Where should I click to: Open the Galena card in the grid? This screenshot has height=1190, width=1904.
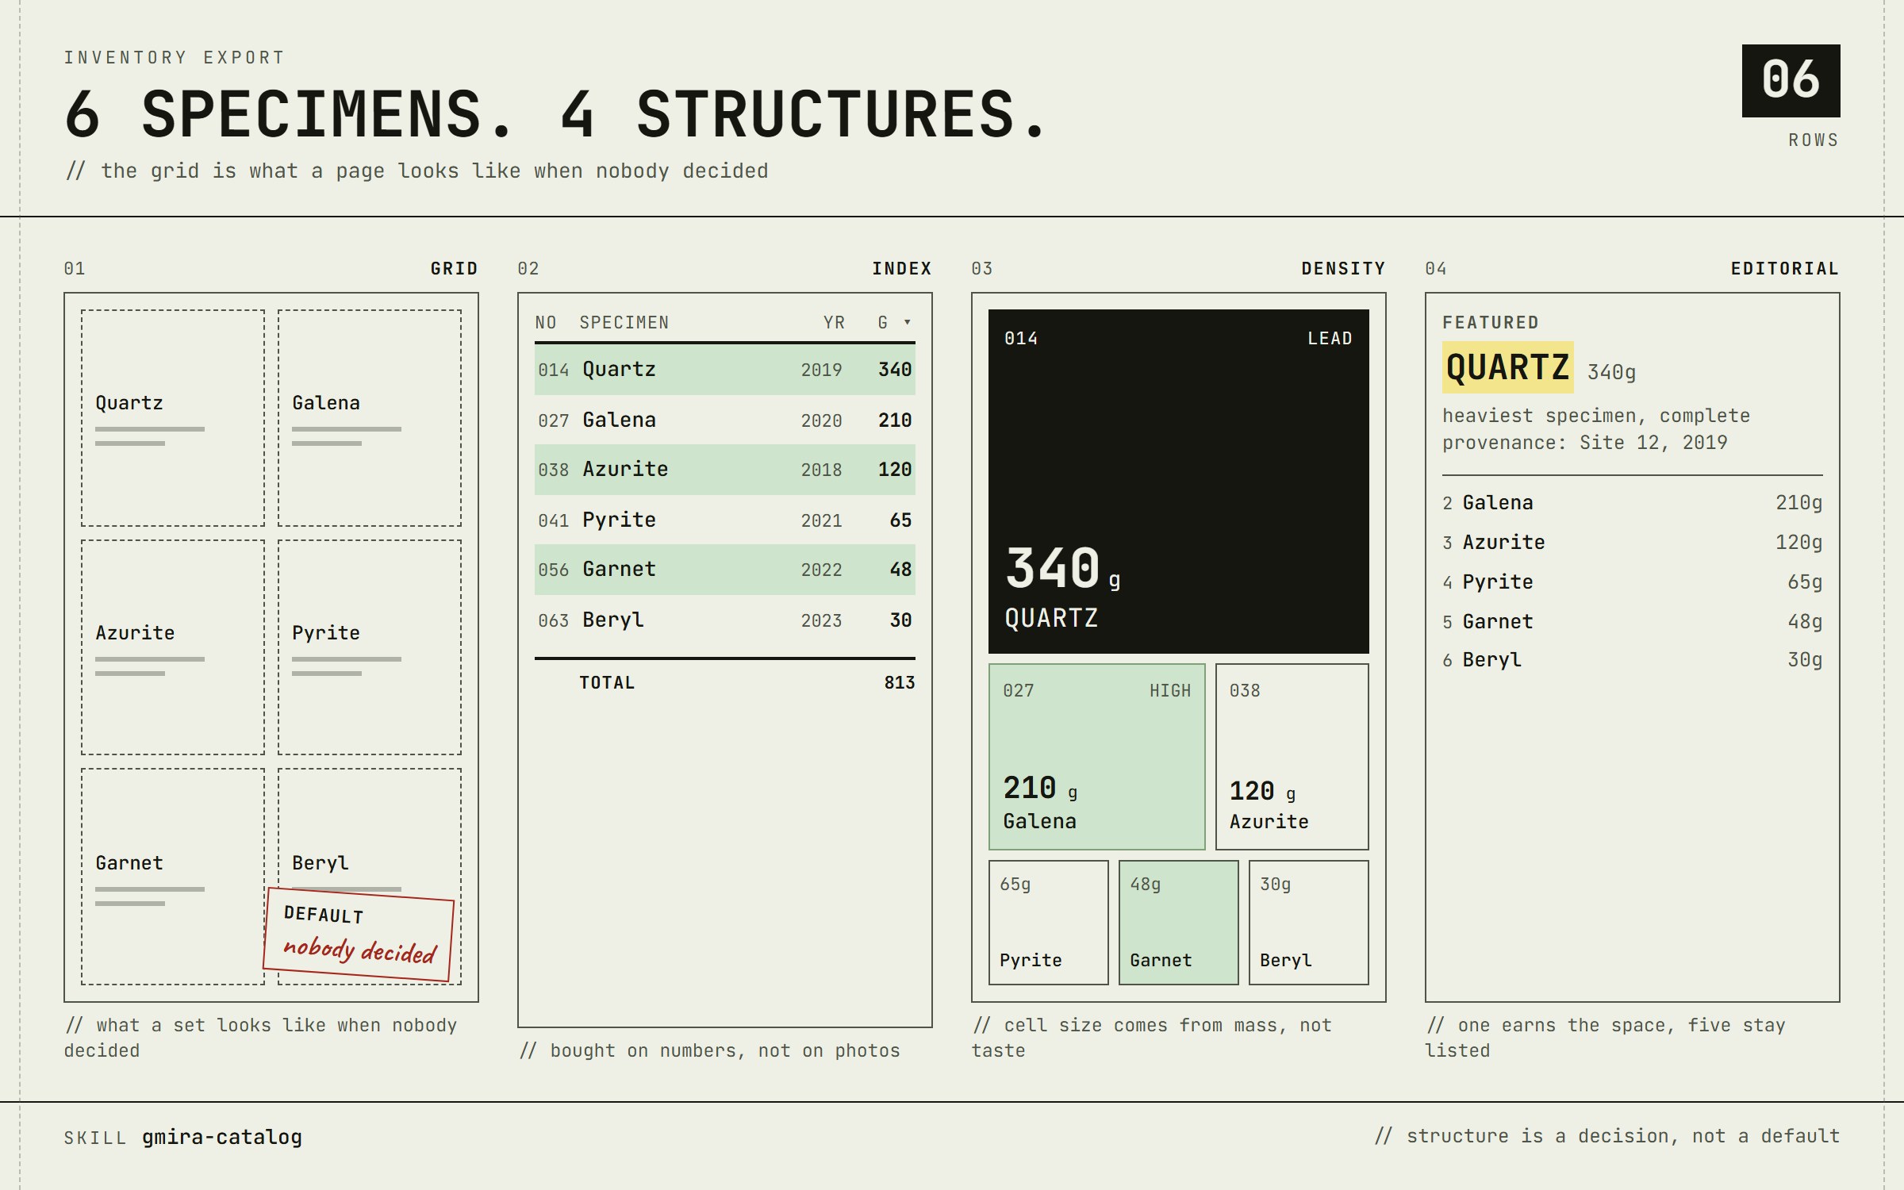coord(370,418)
